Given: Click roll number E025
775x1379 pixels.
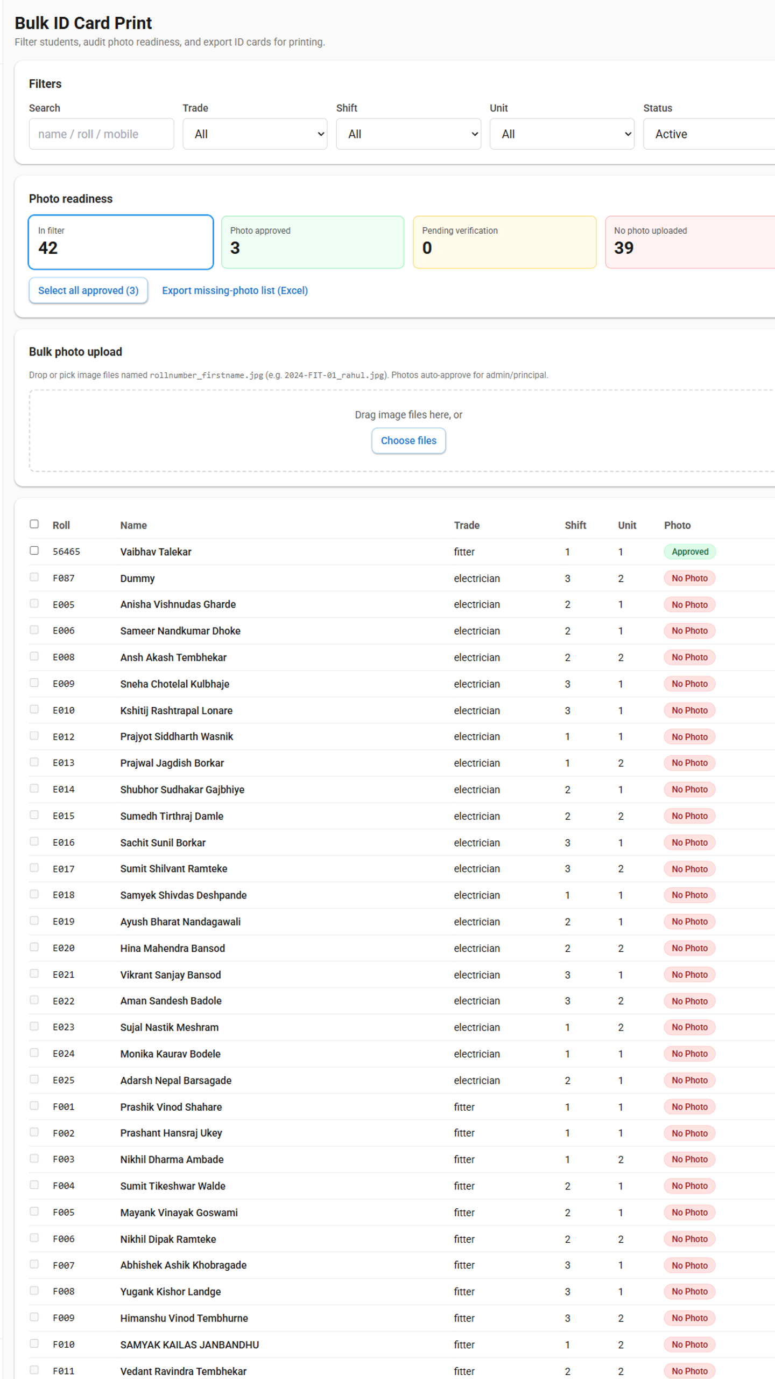Looking at the screenshot, I should [64, 1080].
